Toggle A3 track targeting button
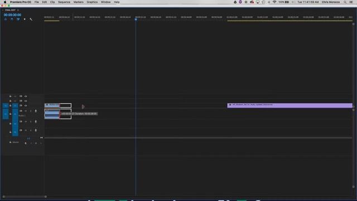The width and height of the screenshot is (357, 201). (x=15, y=132)
